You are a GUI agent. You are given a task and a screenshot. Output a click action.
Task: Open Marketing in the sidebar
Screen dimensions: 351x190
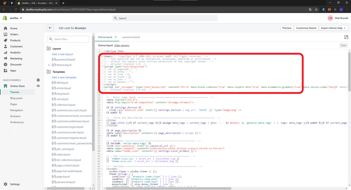pyautogui.click(x=16, y=59)
